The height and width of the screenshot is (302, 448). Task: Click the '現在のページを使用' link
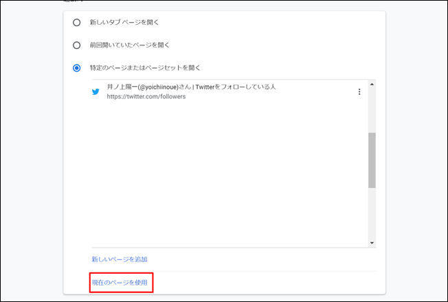coord(120,283)
